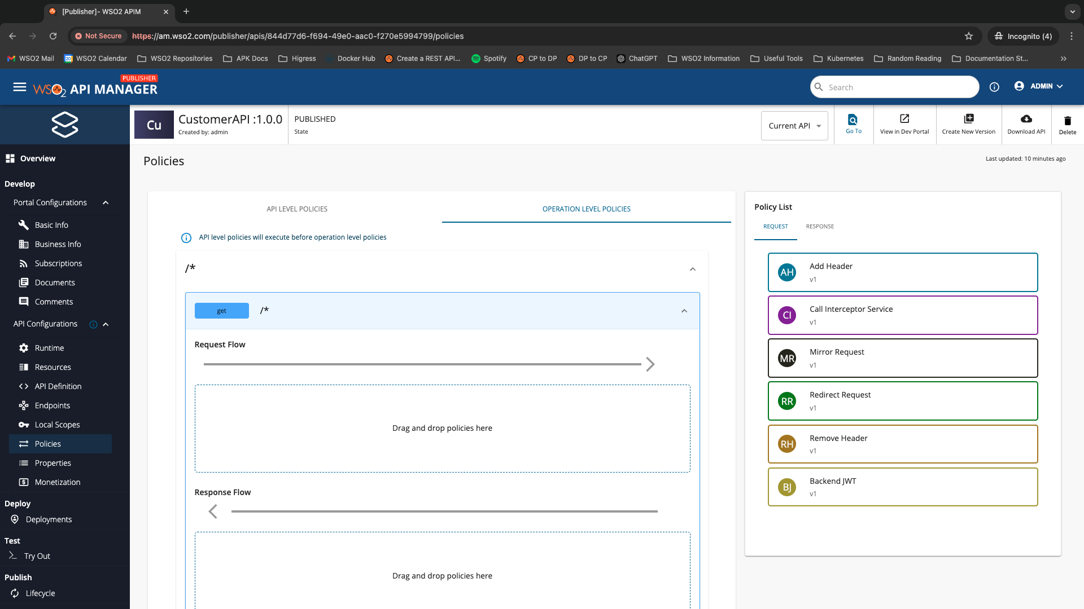Collapse the /* resource accordion
The height and width of the screenshot is (609, 1084).
click(693, 269)
